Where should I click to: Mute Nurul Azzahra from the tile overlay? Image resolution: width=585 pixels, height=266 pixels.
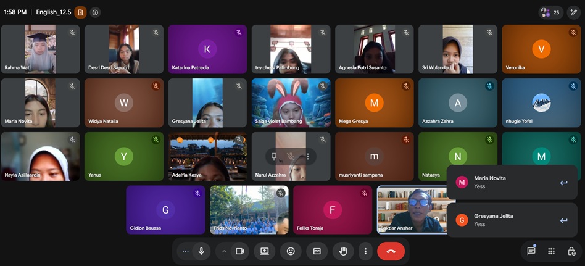[x=291, y=156]
